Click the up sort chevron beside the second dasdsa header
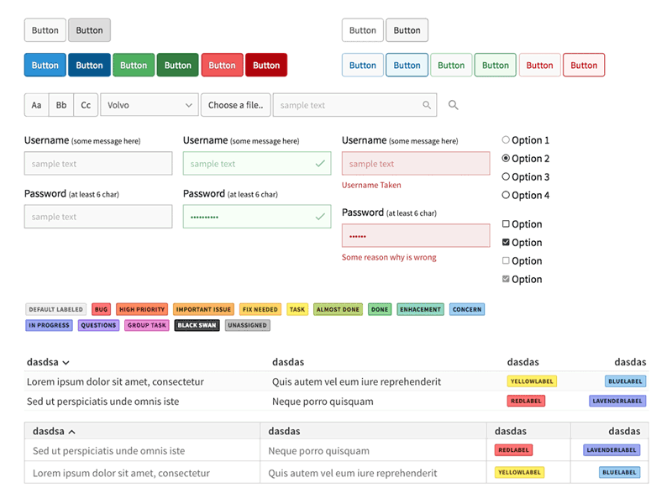This screenshot has width=672, height=504. (x=71, y=432)
